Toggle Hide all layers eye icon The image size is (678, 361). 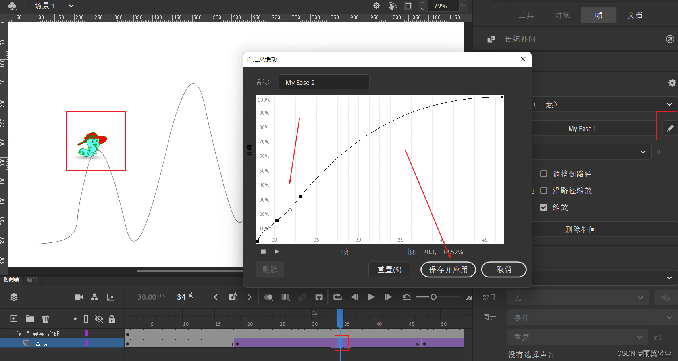99,319
